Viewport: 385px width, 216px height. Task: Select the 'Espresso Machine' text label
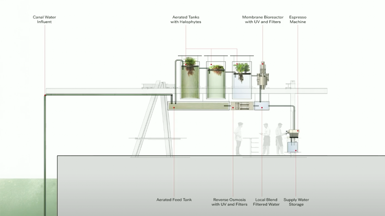click(x=297, y=19)
